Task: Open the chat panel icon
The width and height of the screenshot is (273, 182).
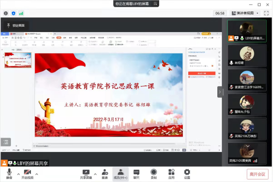Action: (x=136, y=172)
